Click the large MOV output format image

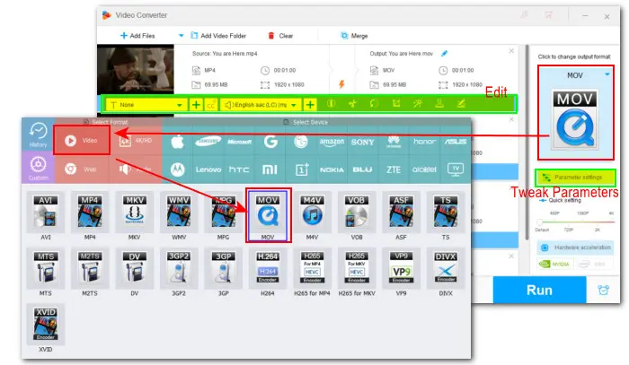pos(575,119)
